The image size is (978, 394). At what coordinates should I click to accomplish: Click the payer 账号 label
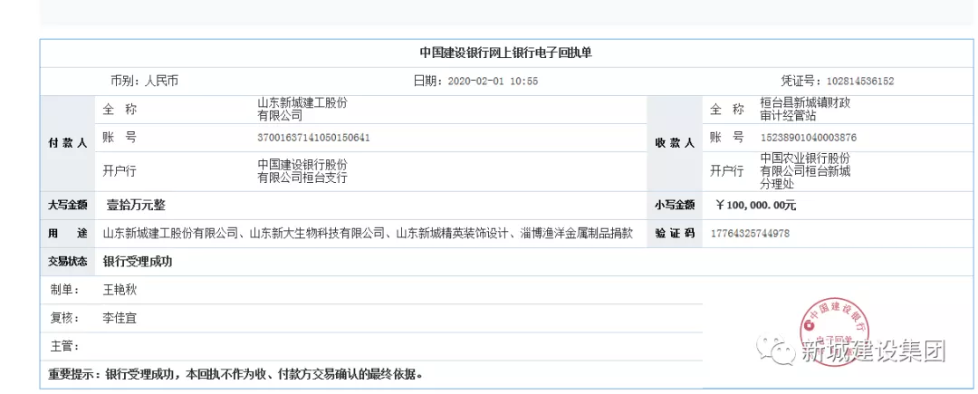pyautogui.click(x=120, y=138)
